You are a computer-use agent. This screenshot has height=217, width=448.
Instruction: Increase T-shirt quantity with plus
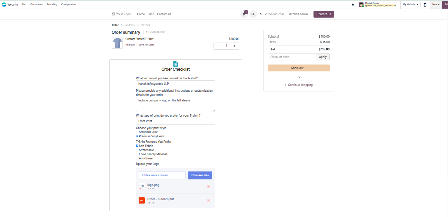coord(235,46)
